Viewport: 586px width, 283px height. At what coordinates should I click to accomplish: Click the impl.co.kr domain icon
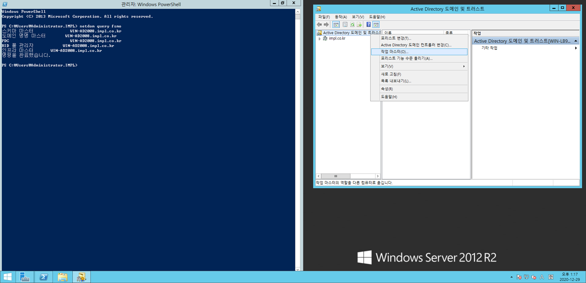coord(325,39)
